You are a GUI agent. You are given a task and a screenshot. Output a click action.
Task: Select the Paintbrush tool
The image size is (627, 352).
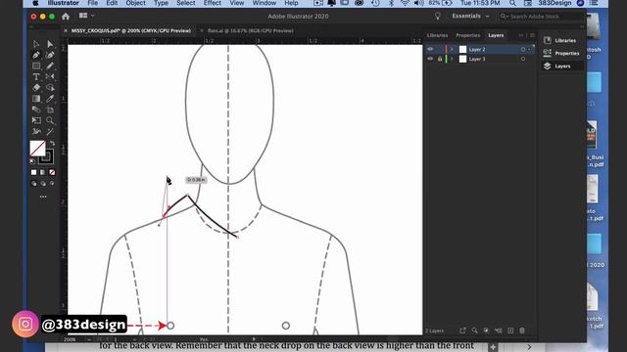[x=50, y=66]
